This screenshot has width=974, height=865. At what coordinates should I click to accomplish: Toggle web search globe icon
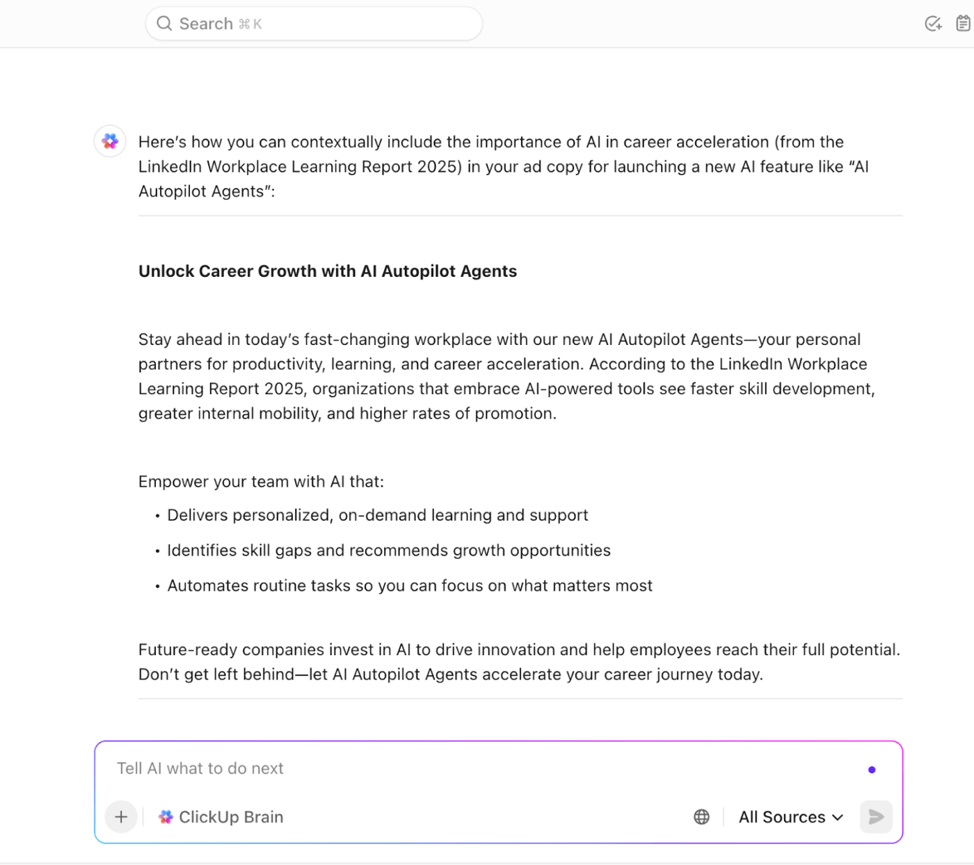(x=701, y=817)
